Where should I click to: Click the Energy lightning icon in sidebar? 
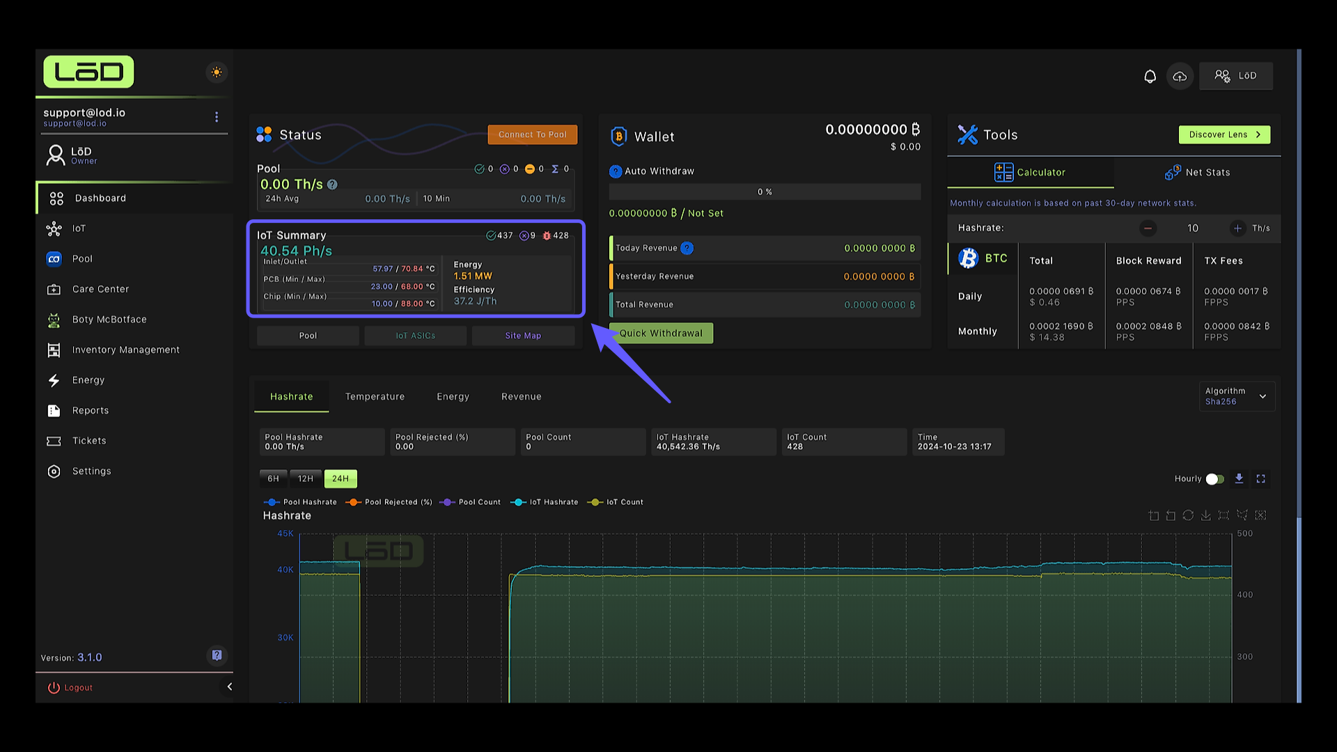pyautogui.click(x=54, y=380)
